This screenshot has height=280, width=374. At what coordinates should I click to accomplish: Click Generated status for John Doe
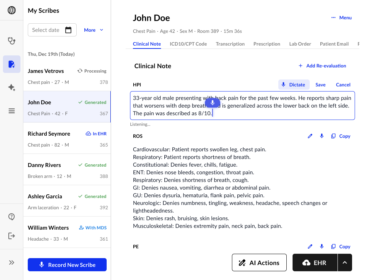(x=92, y=102)
